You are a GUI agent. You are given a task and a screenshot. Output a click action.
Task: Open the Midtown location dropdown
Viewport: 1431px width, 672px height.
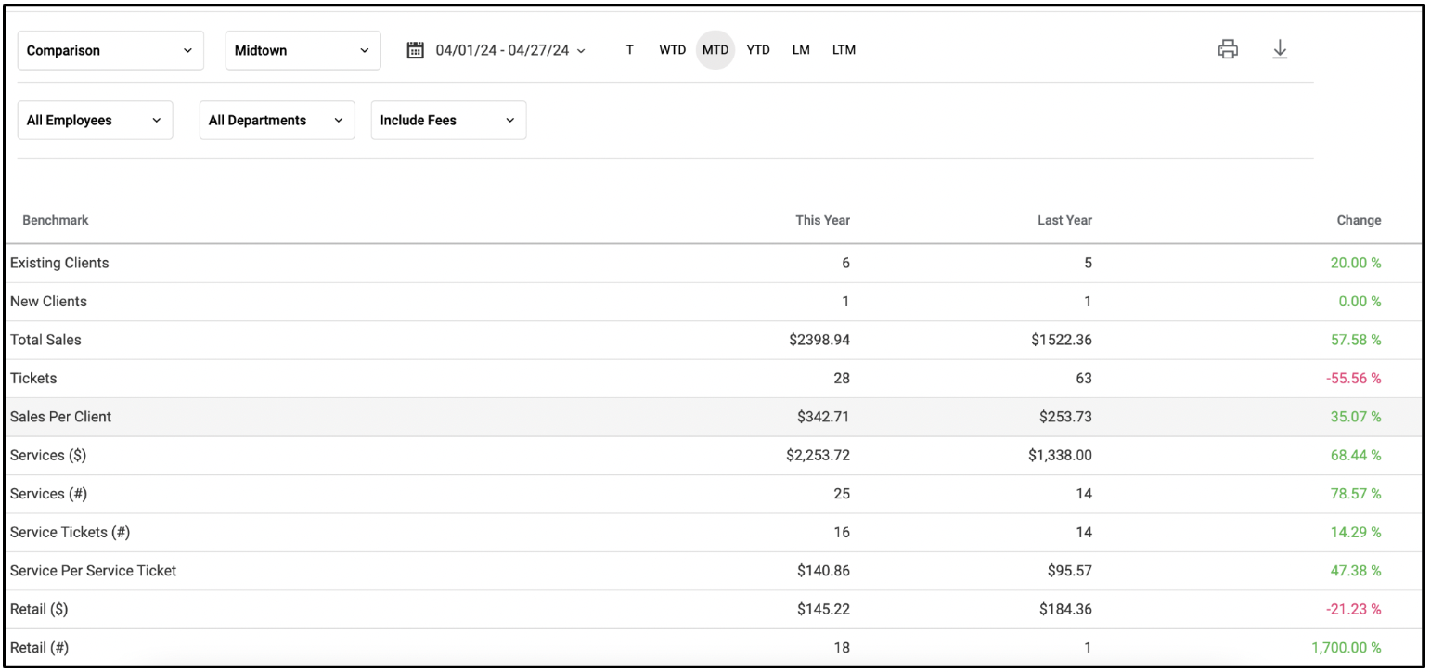click(x=303, y=51)
